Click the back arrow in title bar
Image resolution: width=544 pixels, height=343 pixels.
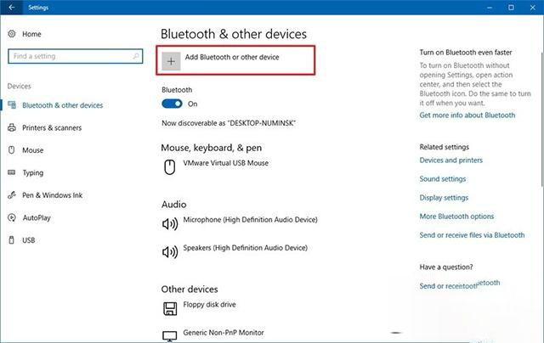10,8
